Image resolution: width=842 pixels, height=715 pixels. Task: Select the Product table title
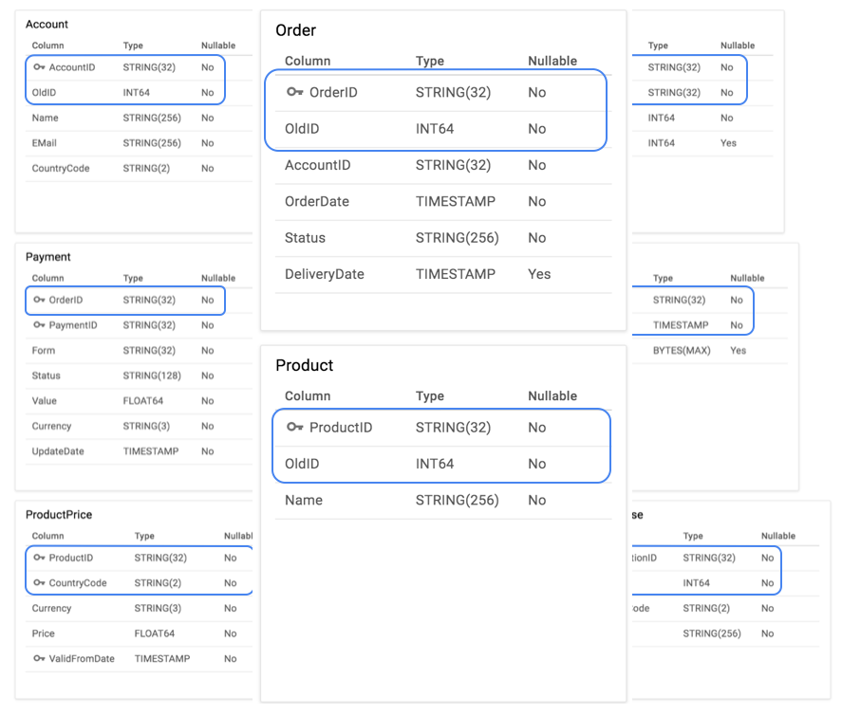[304, 365]
